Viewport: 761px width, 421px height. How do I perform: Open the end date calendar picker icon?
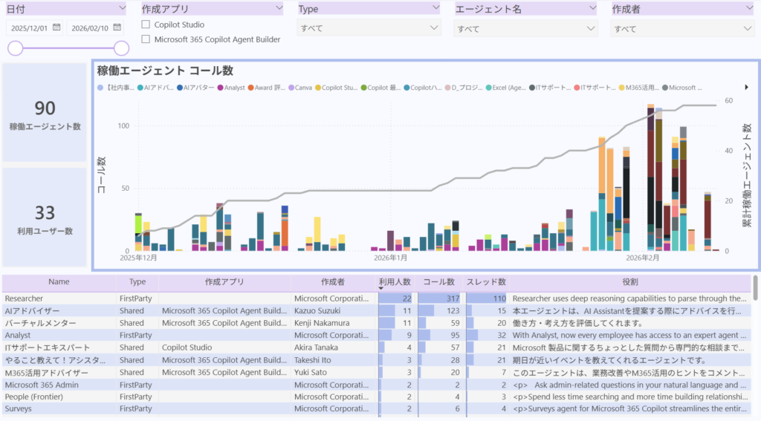(117, 28)
